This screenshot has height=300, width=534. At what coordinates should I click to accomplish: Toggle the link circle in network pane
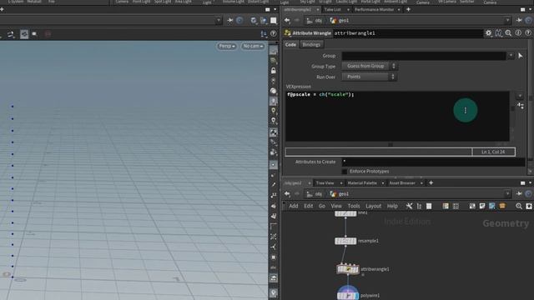[x=528, y=194]
